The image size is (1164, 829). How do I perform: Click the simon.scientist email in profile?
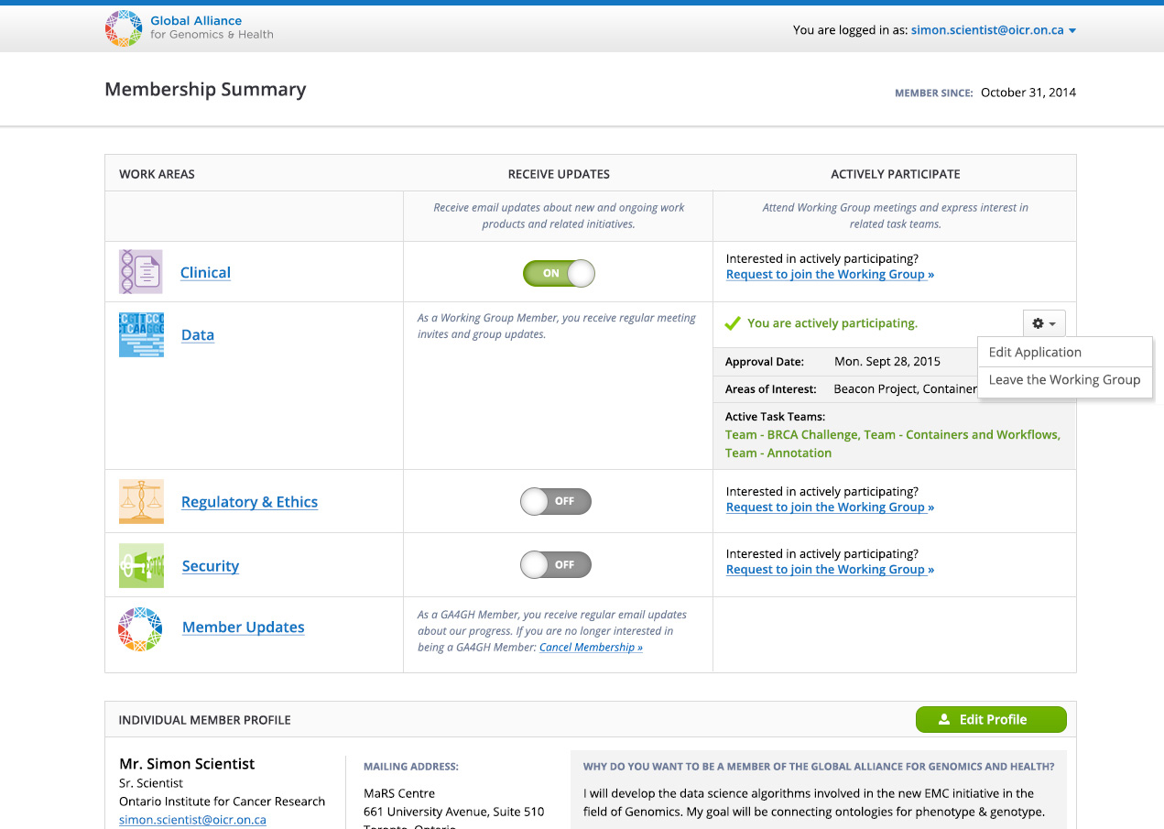pos(192,820)
